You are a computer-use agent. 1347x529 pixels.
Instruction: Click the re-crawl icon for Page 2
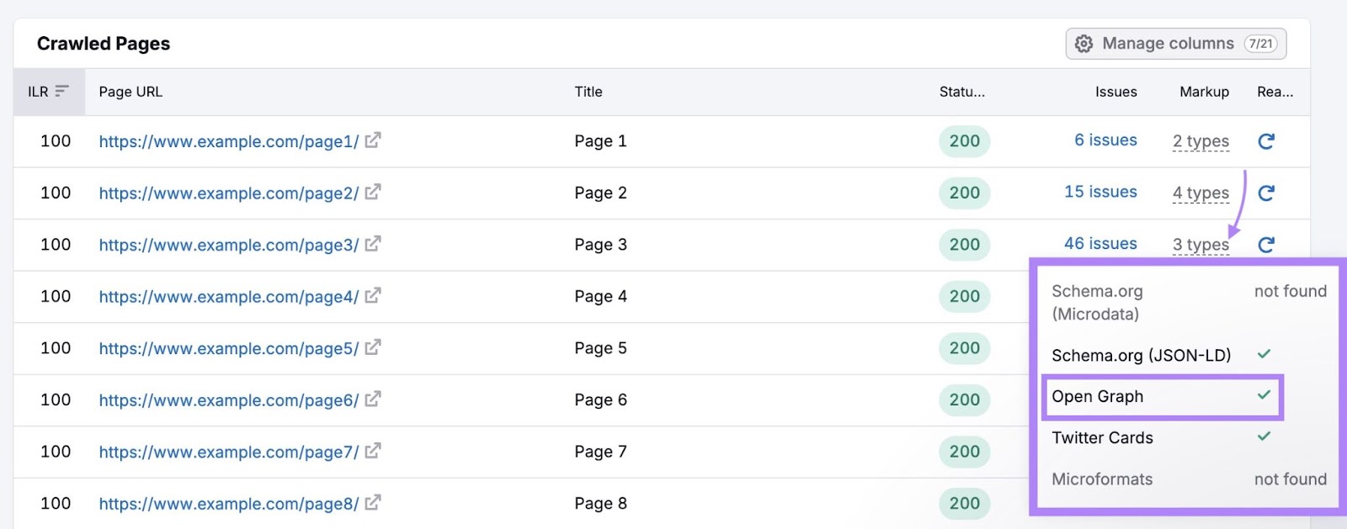point(1265,193)
